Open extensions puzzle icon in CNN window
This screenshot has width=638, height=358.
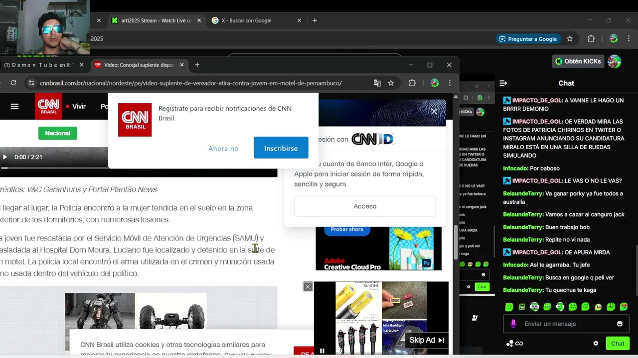(x=412, y=83)
